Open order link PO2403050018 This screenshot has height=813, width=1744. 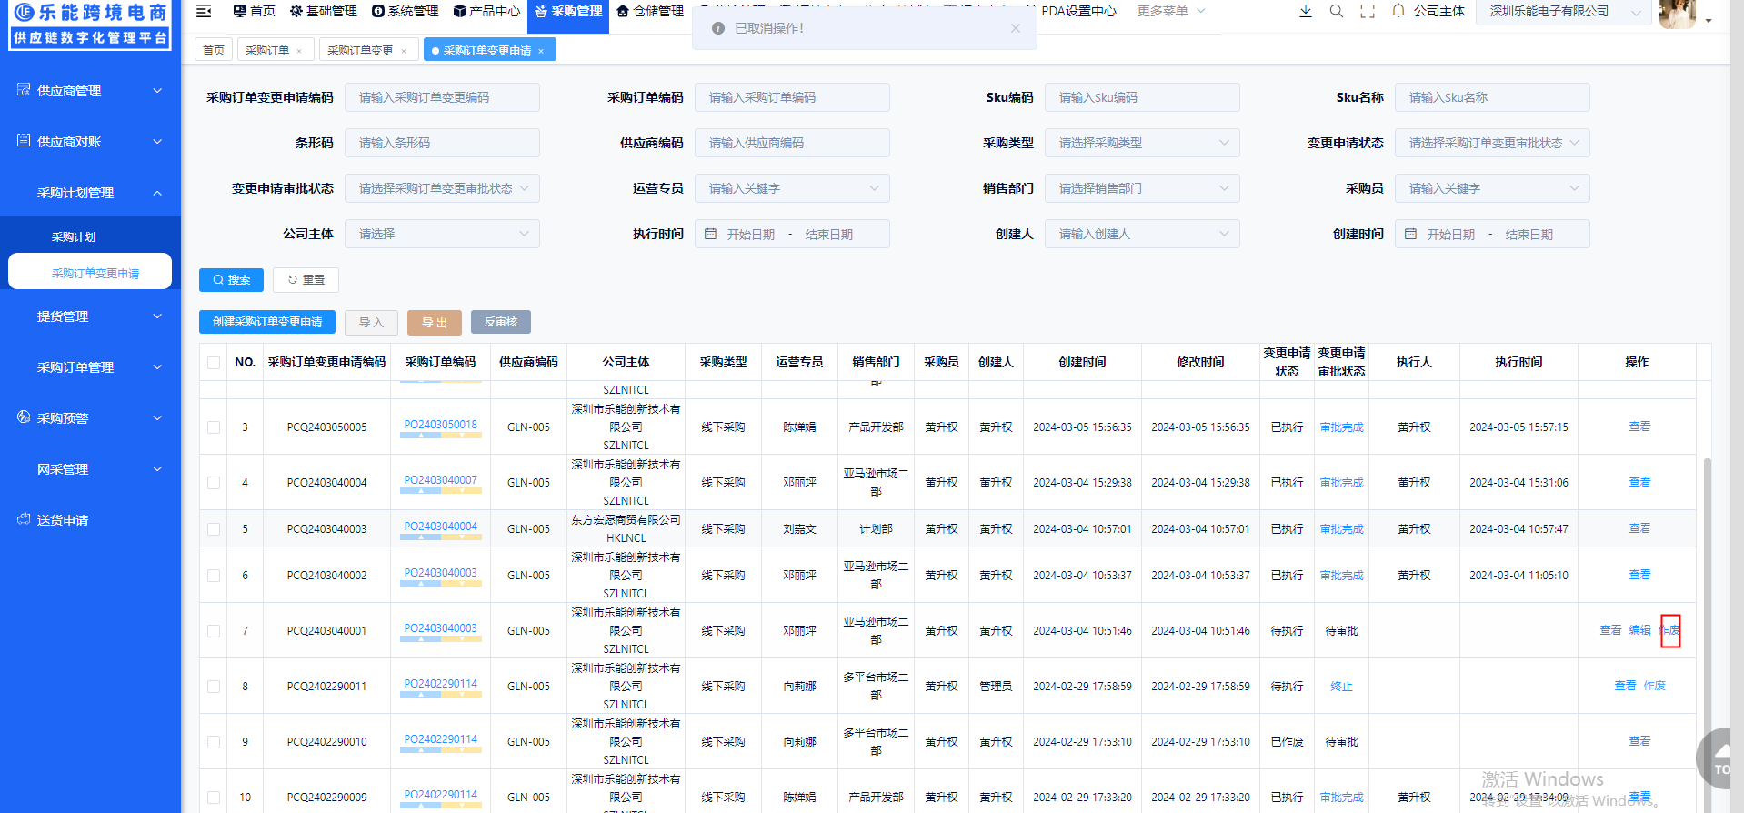[x=441, y=425]
